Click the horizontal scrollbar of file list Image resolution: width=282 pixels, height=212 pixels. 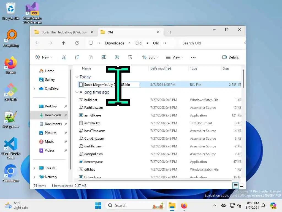tap(155, 180)
